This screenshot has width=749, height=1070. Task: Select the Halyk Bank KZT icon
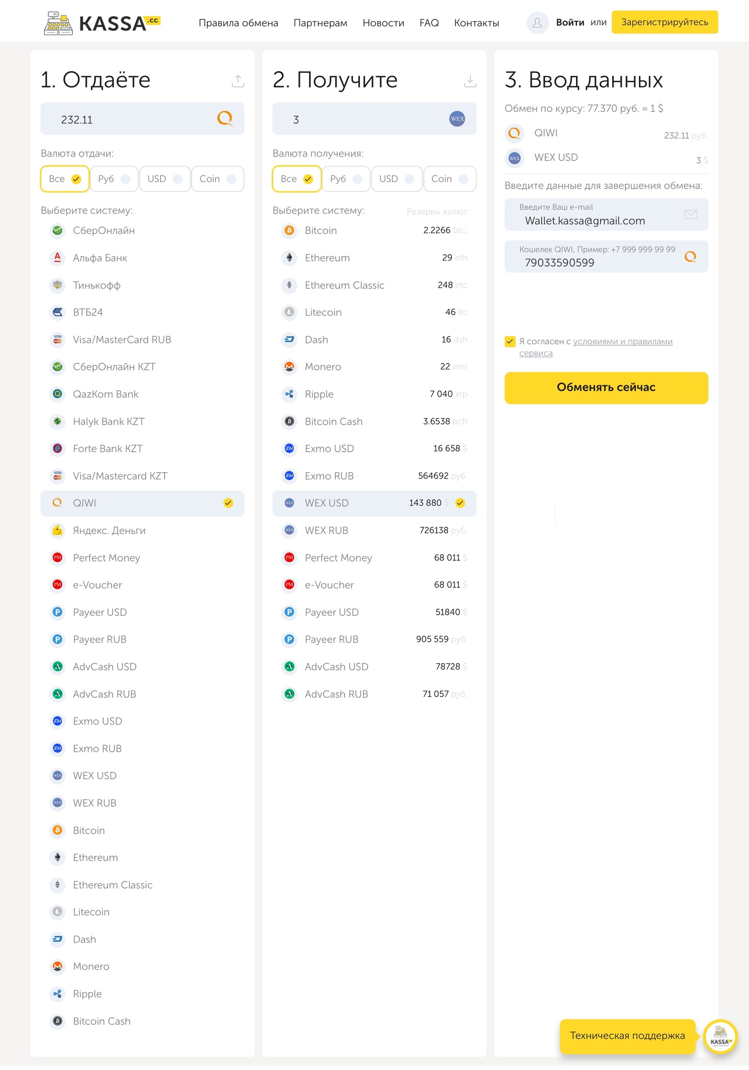(x=58, y=421)
